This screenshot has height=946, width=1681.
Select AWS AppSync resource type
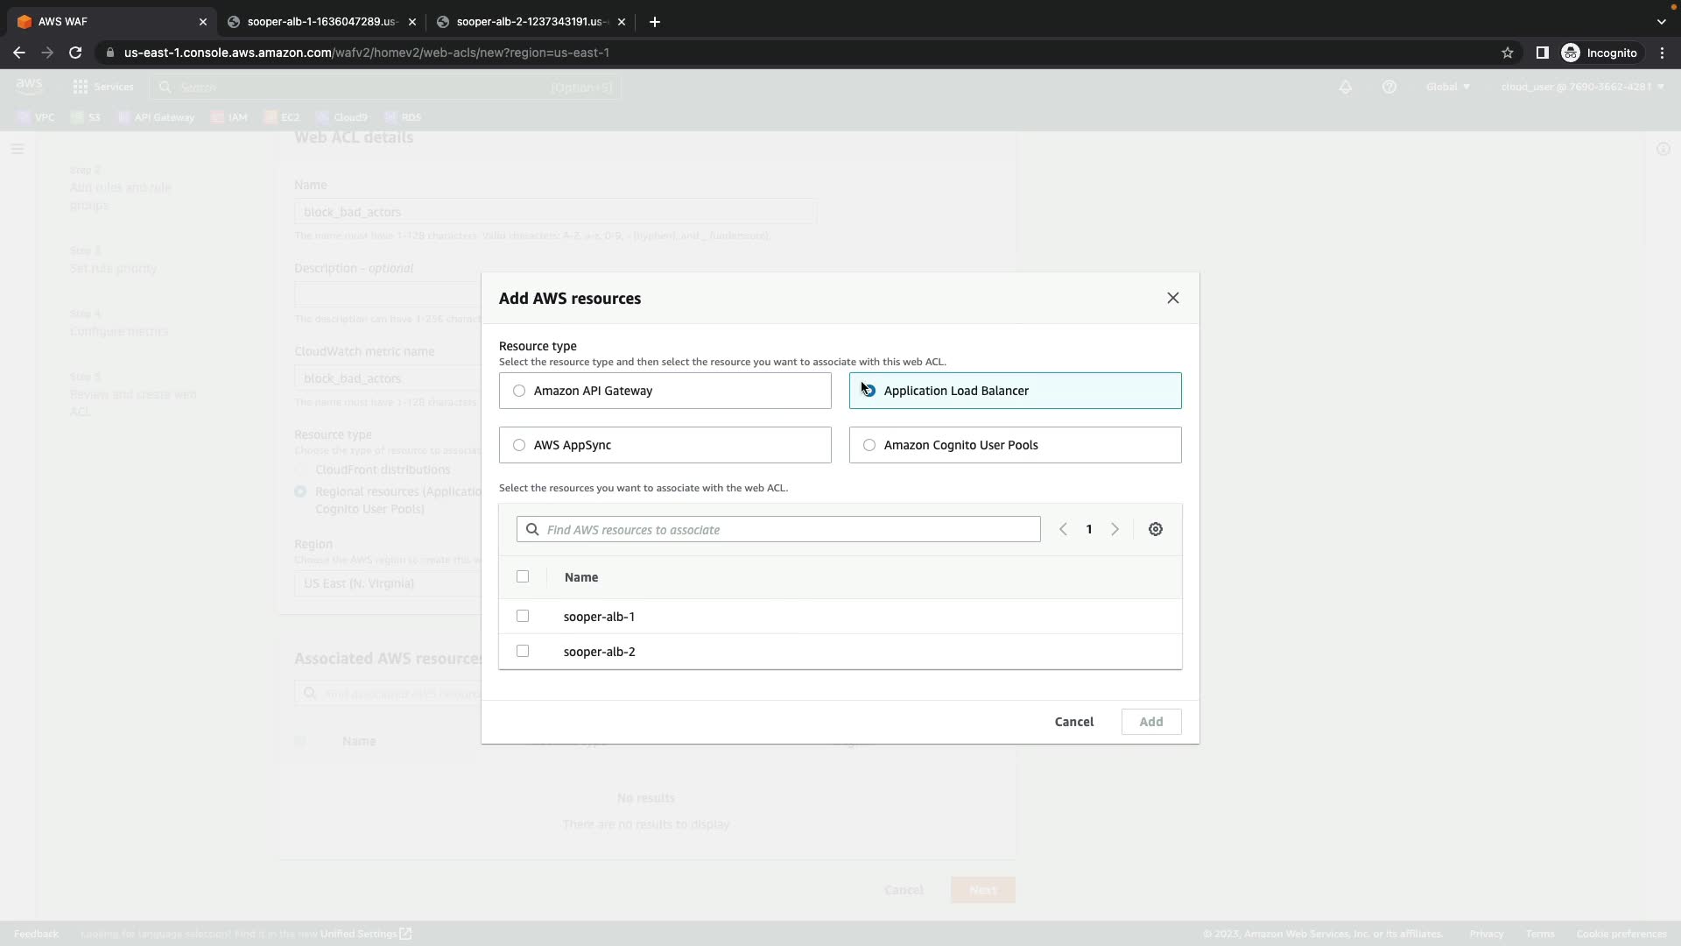[x=519, y=445]
